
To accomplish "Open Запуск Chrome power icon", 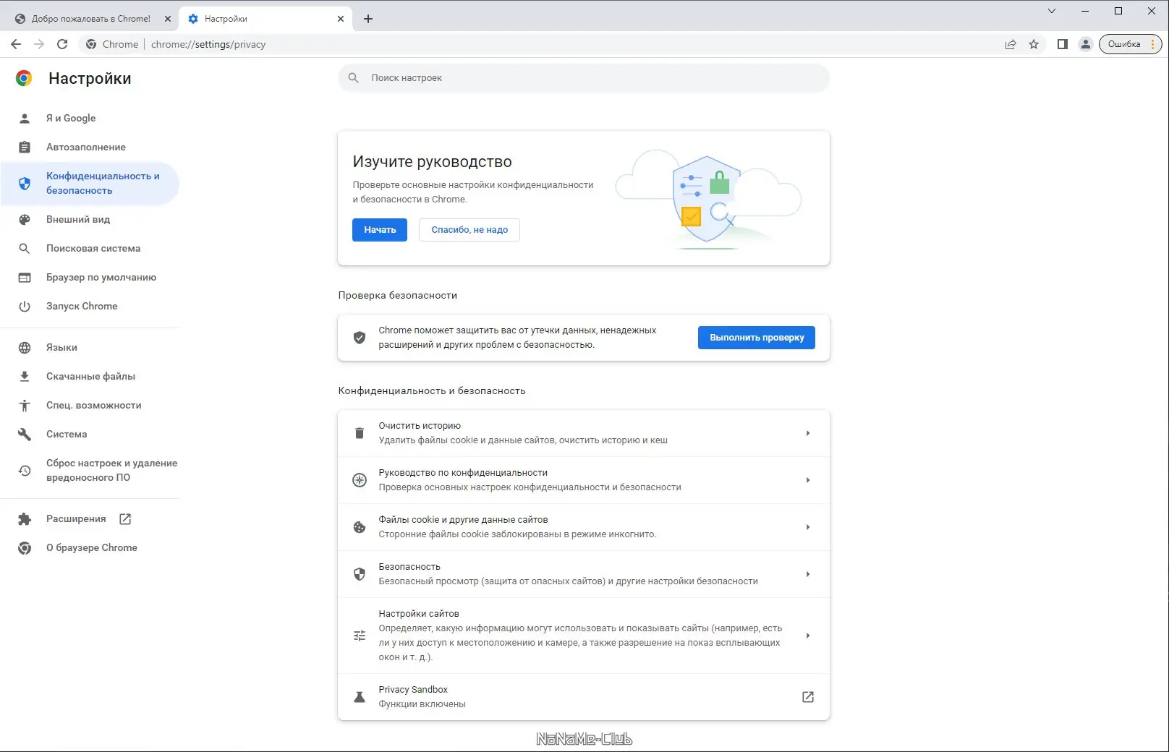I will [25, 306].
